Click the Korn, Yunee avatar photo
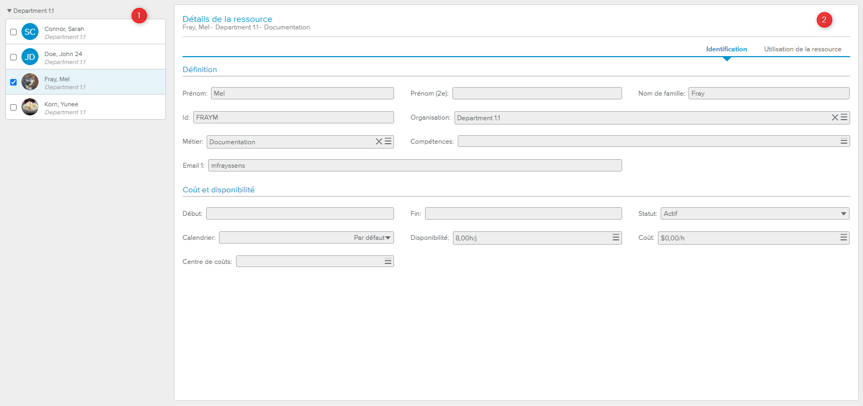 coord(30,107)
